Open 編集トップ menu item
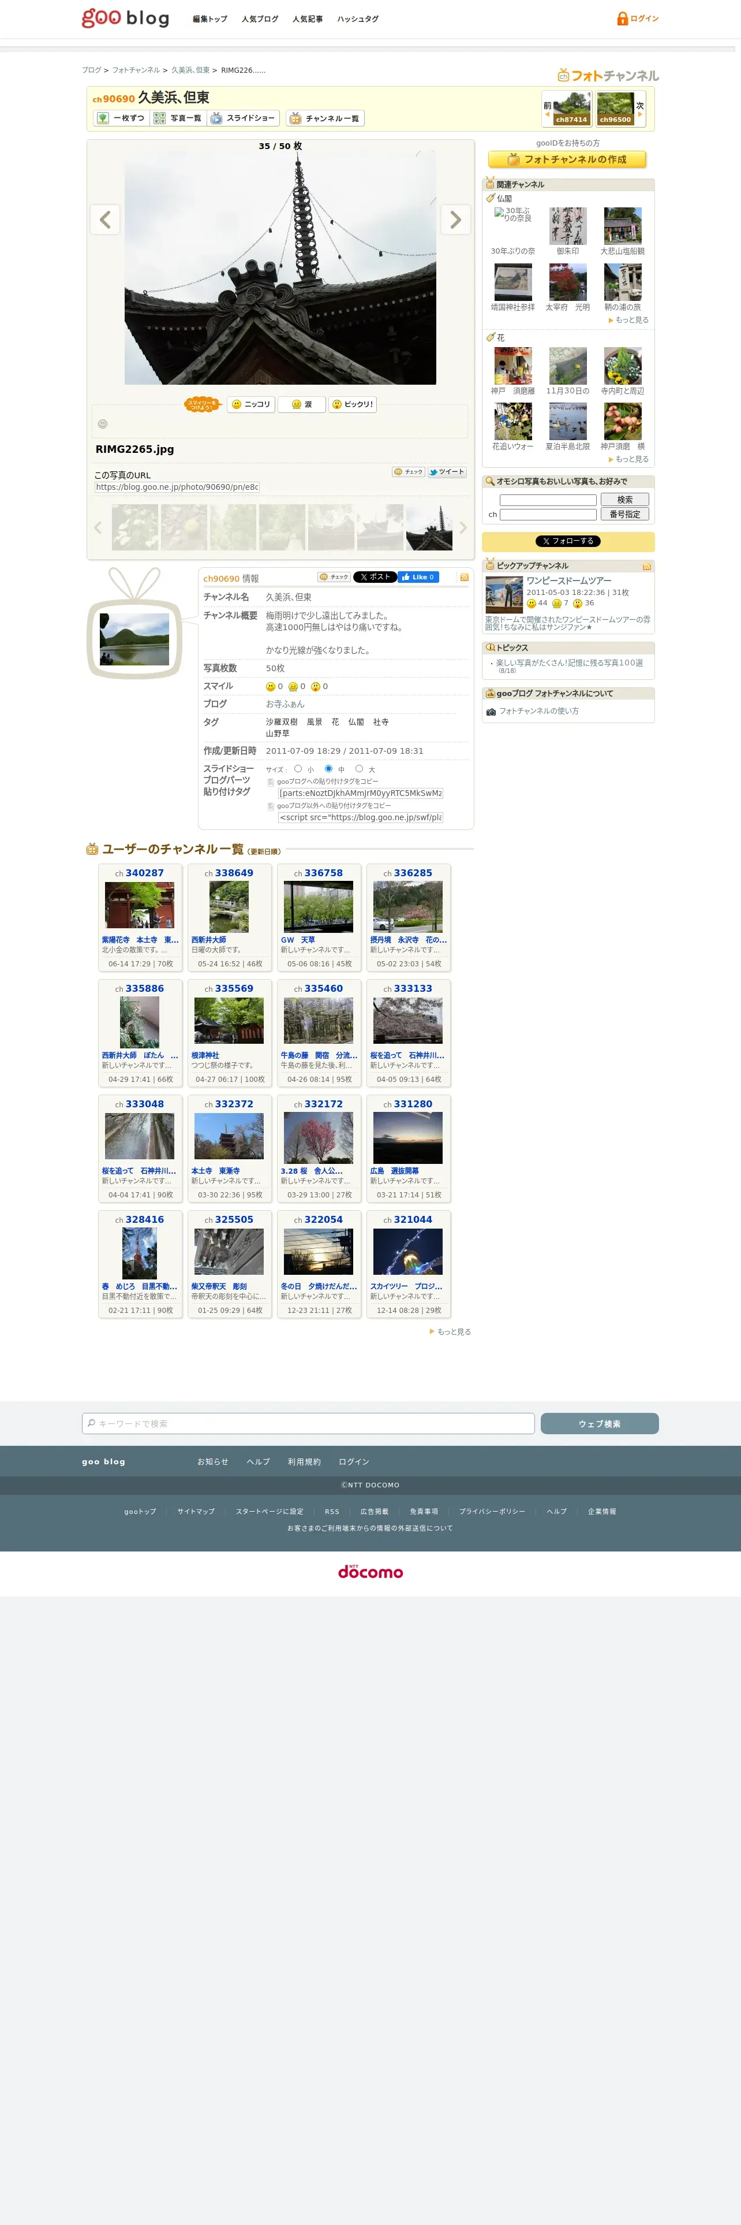 pyautogui.click(x=209, y=19)
